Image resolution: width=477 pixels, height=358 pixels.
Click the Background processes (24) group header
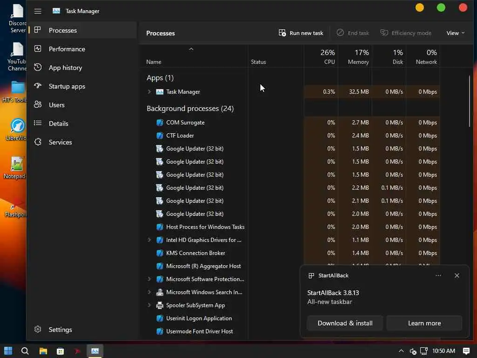(x=190, y=108)
